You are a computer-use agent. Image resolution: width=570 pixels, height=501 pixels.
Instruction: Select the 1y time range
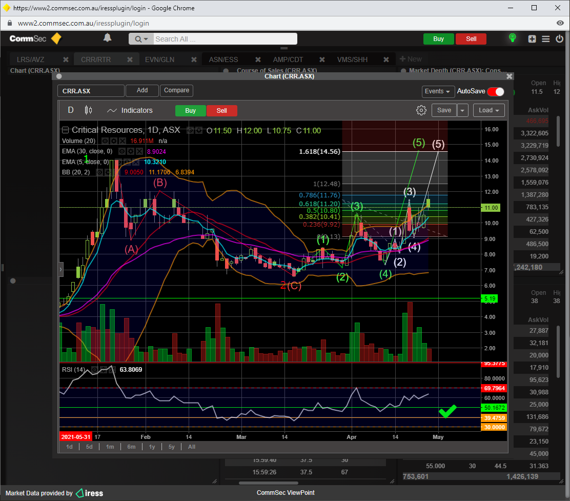[152, 447]
